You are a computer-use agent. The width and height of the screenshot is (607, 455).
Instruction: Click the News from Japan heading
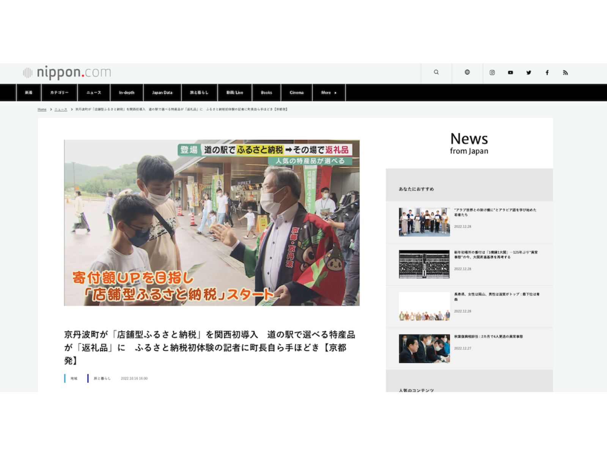pos(469,143)
